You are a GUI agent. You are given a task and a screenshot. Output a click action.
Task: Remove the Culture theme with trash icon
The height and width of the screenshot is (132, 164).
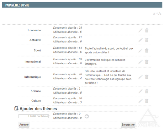click(x=147, y=101)
